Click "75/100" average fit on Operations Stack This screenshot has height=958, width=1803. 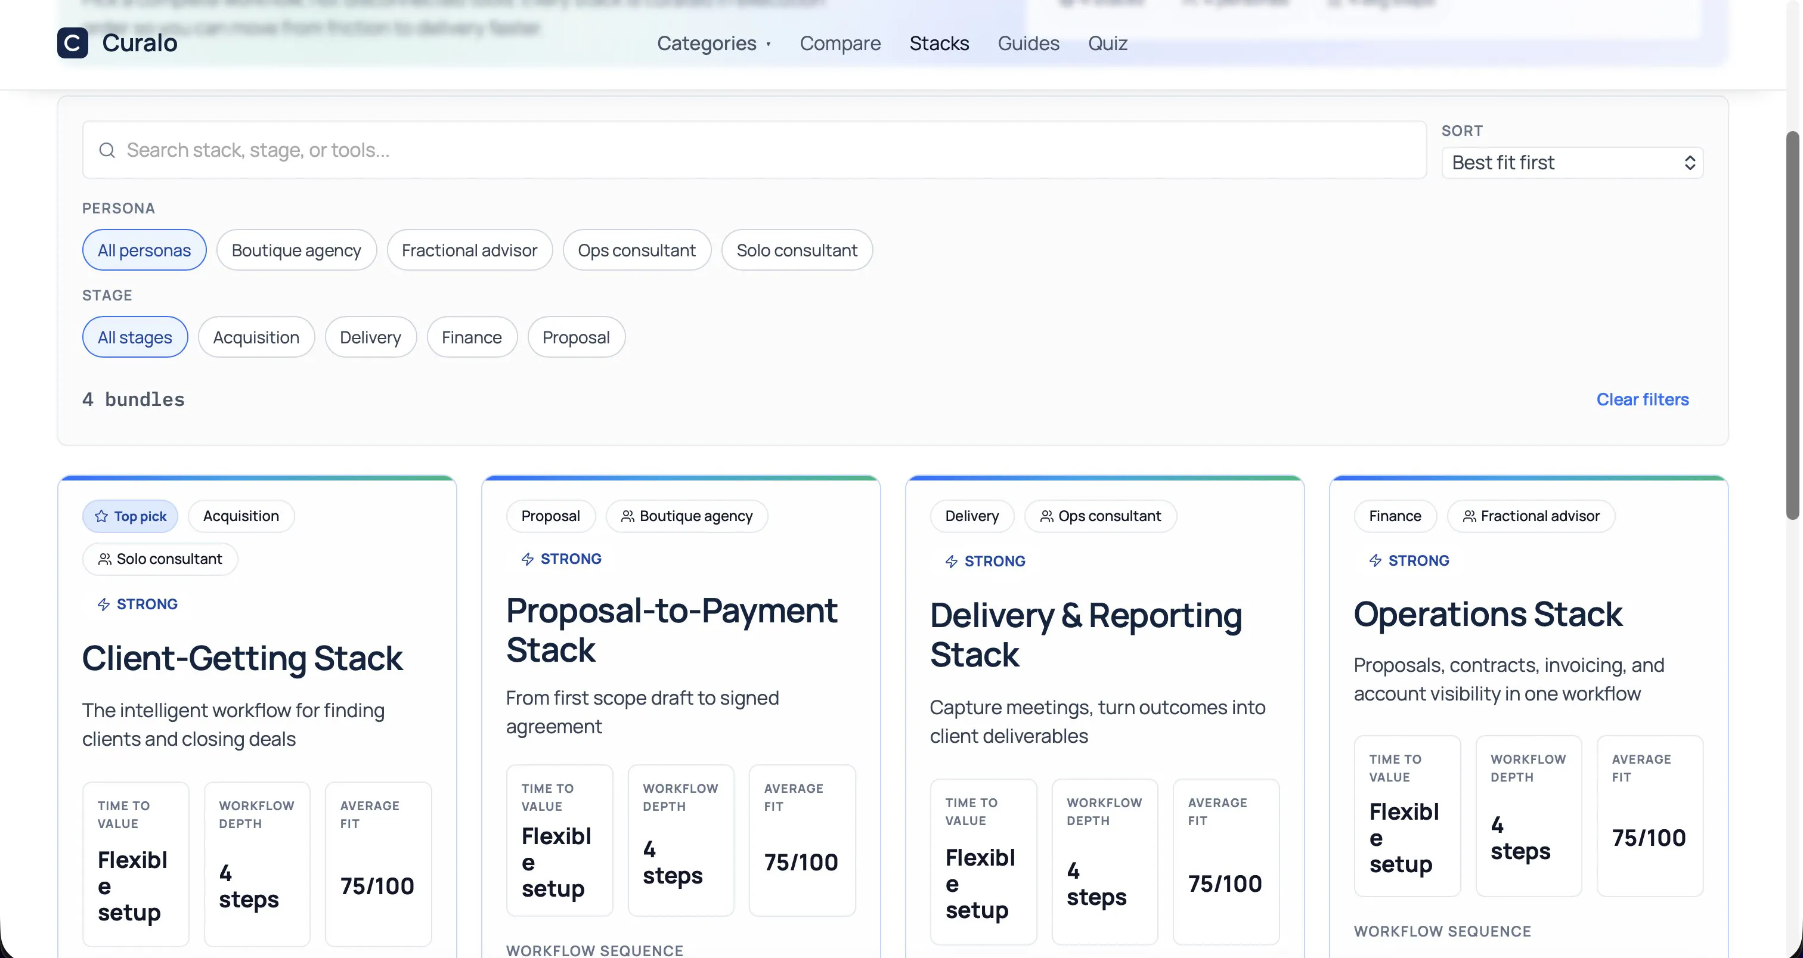point(1649,838)
